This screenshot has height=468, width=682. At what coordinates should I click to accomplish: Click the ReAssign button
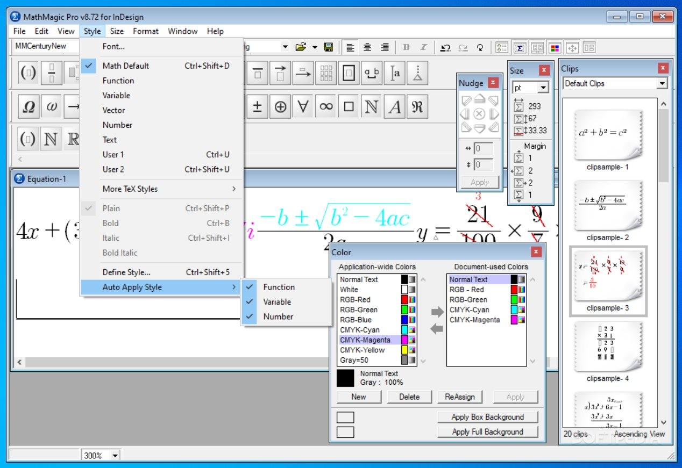tap(460, 397)
